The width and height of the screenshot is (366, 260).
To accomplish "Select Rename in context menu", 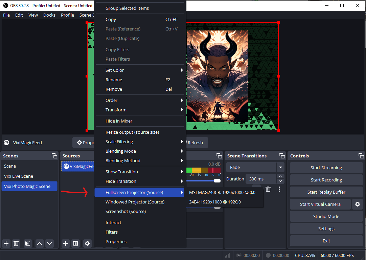I will point(140,80).
